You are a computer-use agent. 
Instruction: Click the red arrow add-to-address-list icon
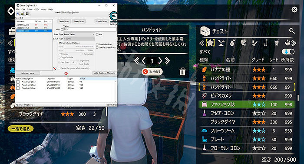55,68
